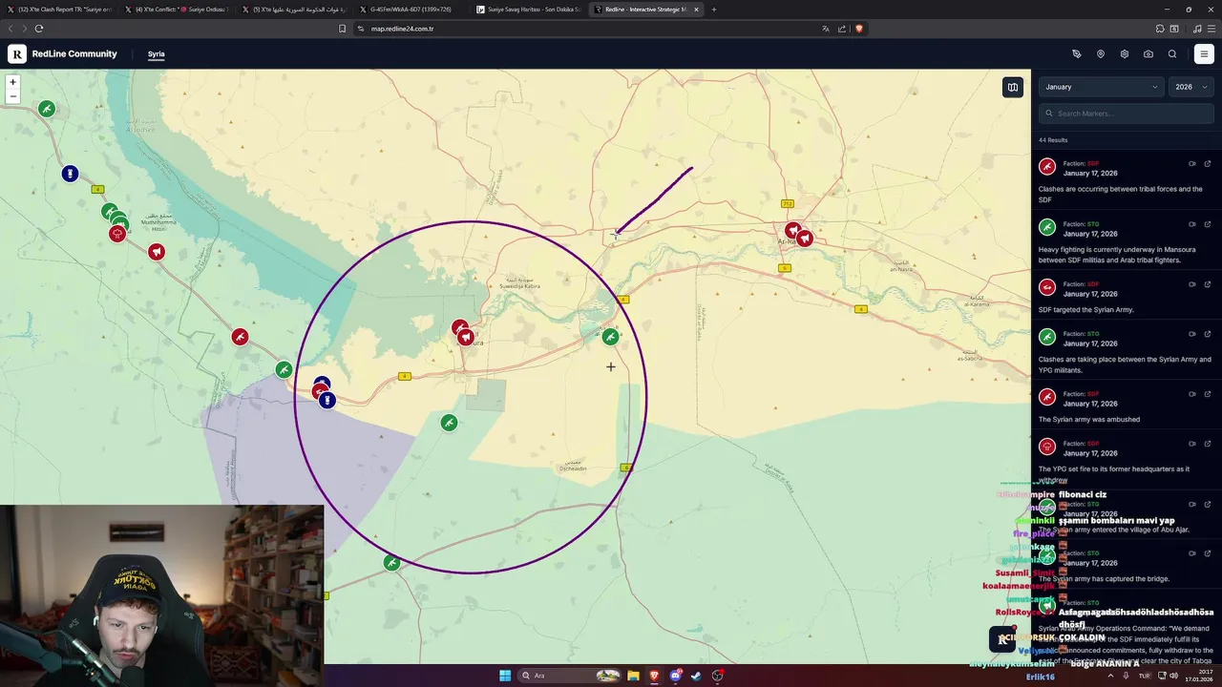The width and height of the screenshot is (1222, 687).
Task: Bookmark this page icon in address bar
Action: [x=342, y=29]
